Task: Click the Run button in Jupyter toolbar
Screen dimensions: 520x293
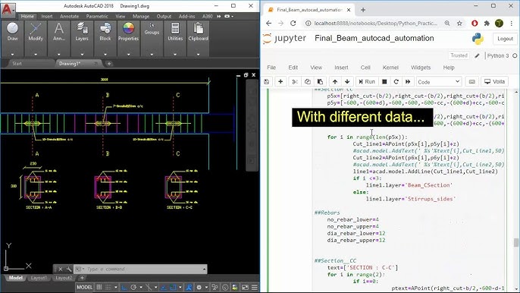Action: (366, 81)
